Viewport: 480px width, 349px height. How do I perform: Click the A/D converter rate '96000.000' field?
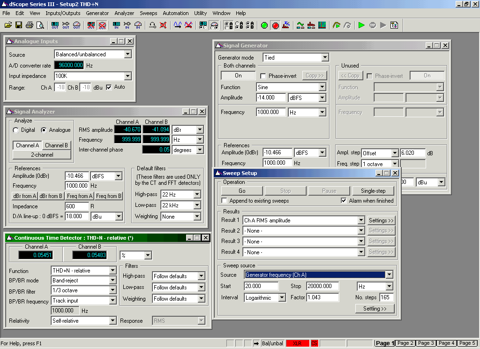69,65
